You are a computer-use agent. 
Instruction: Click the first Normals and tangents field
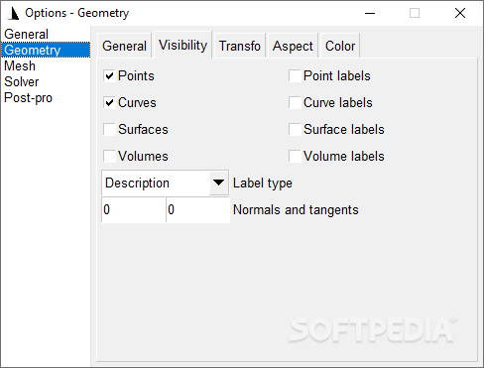(133, 209)
